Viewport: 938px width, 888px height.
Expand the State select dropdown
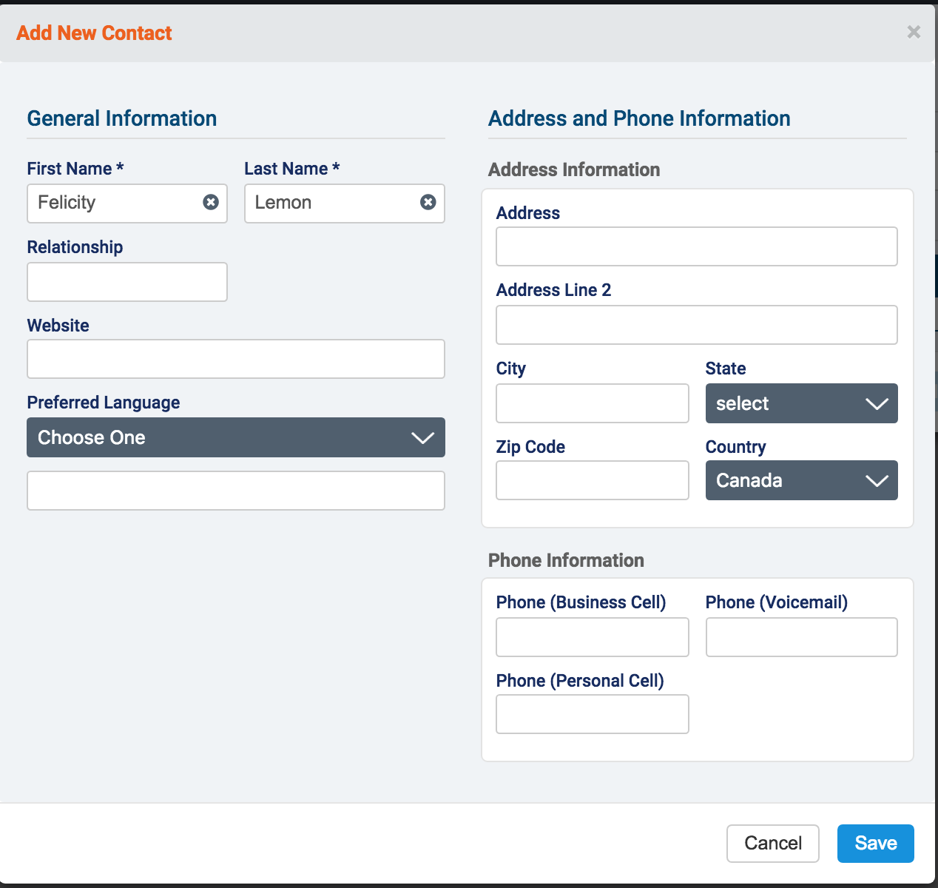(x=801, y=403)
